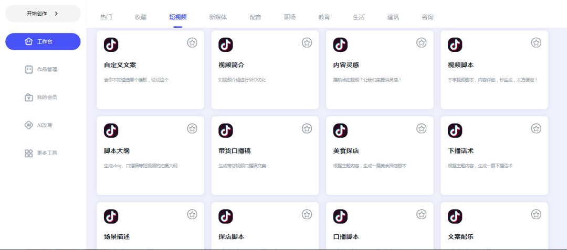Star the 脚本大纲 template
The height and width of the screenshot is (250, 567).
[192, 128]
